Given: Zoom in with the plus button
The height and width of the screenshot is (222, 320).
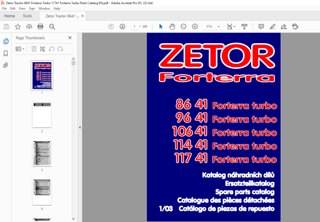Looking at the screenshot, I should point(195,27).
